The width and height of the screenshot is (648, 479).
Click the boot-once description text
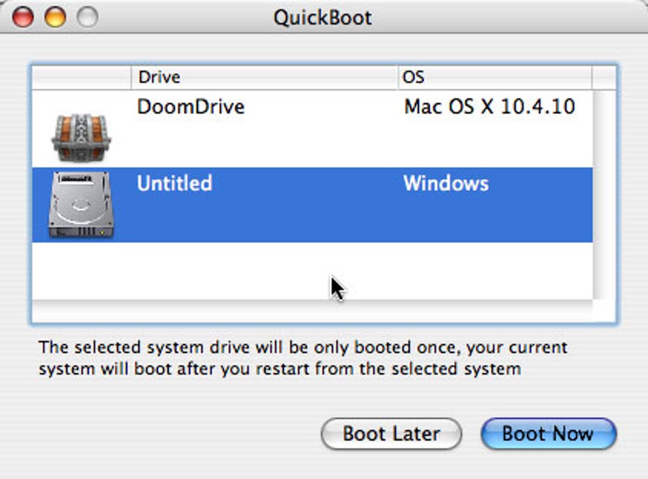point(302,358)
